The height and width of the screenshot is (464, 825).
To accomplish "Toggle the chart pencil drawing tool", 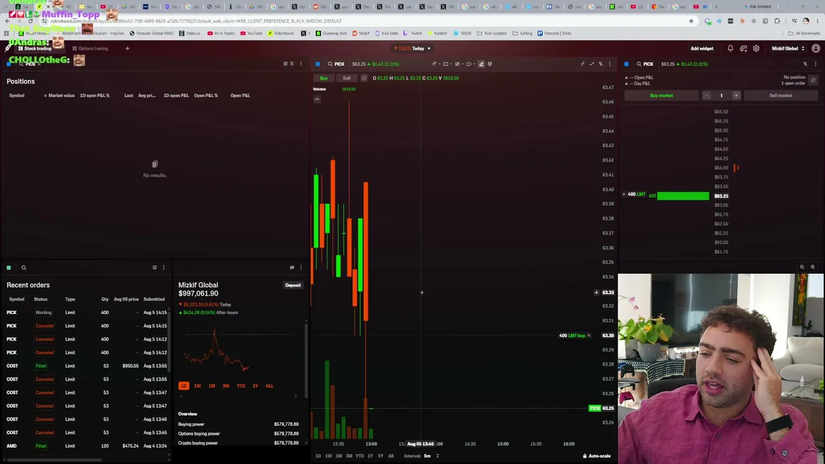I will coord(481,64).
